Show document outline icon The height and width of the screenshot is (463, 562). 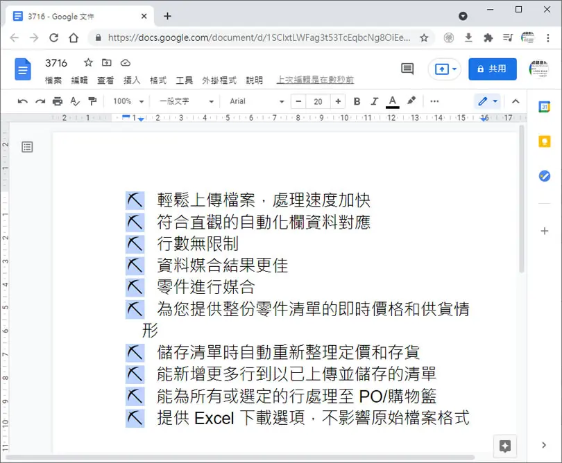pos(27,147)
